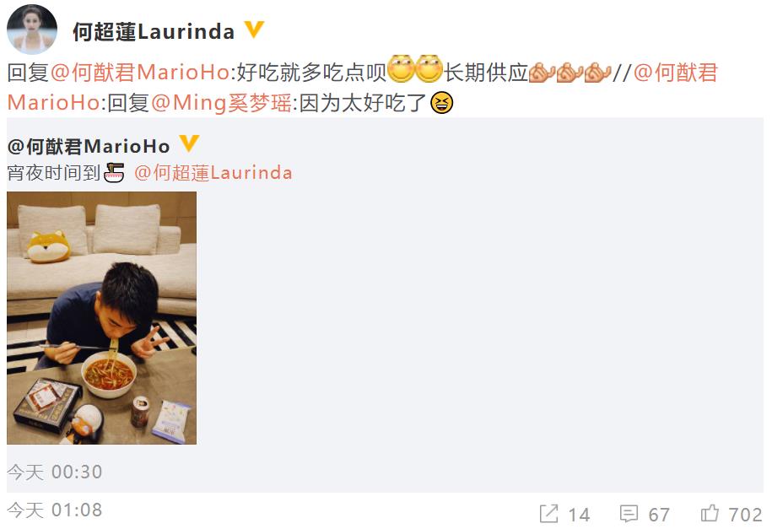Screen dimensions: 772x529
Task: Click the first OK hand emoji
Action: (542, 73)
